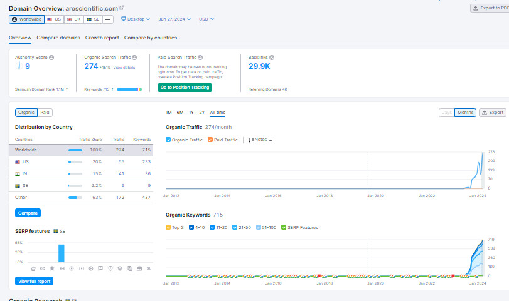The width and height of the screenshot is (509, 301).
Task: Click the Other traffic share bar
Action: [x=75, y=197]
